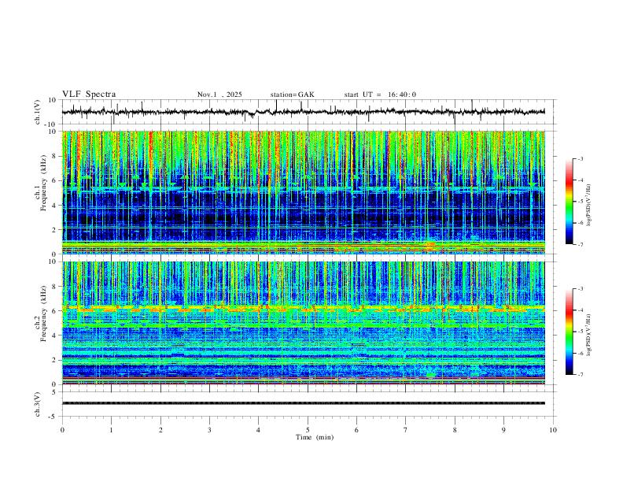Click the "ch.1(V)" waveform axis label

click(37, 112)
